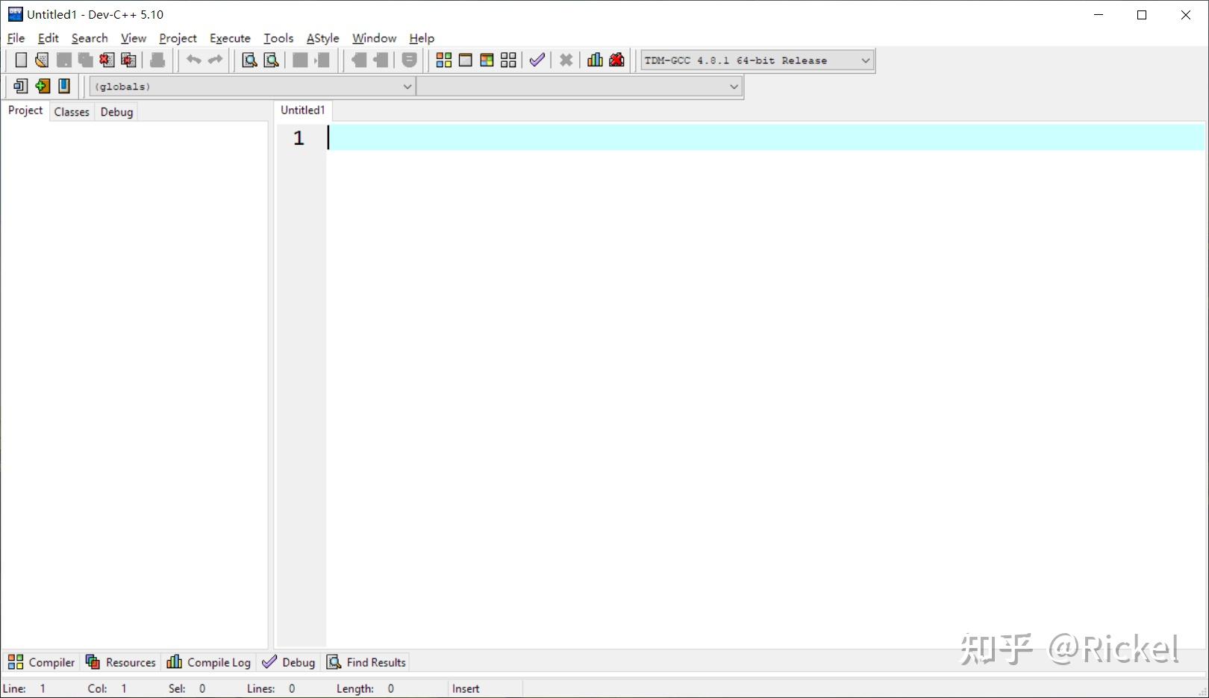Image resolution: width=1209 pixels, height=698 pixels.
Task: Switch to the Classes sidebar tab
Action: click(x=72, y=112)
